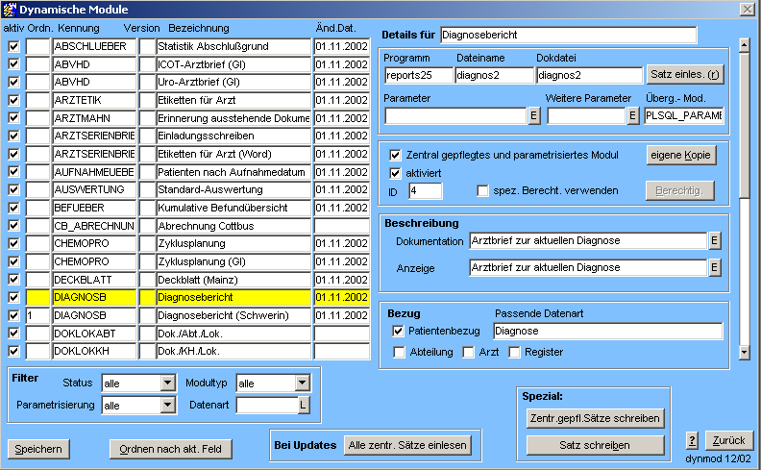The height and width of the screenshot is (470, 761).
Task: Click Alle zentr. Sätze einlesen button
Action: [408, 445]
